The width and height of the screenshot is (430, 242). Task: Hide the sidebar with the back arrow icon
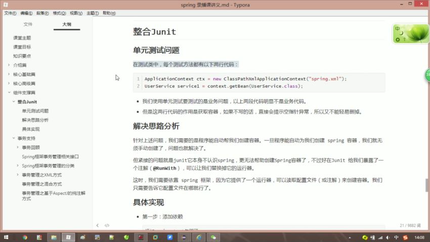[97, 225]
